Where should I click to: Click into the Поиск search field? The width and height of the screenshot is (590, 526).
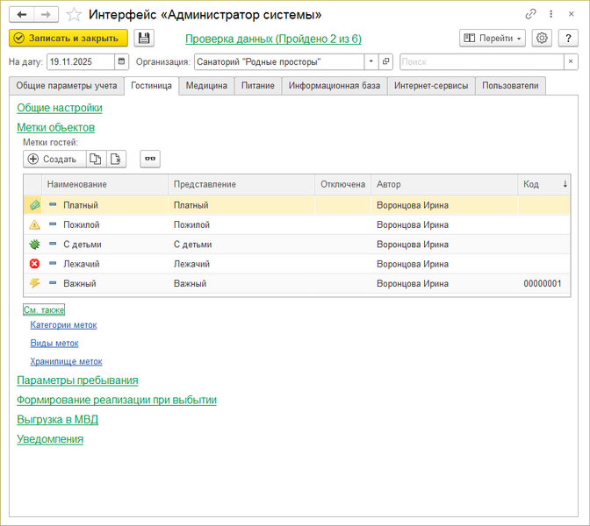(480, 62)
